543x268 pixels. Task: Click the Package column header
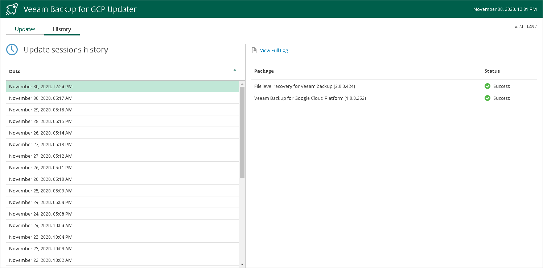click(264, 71)
